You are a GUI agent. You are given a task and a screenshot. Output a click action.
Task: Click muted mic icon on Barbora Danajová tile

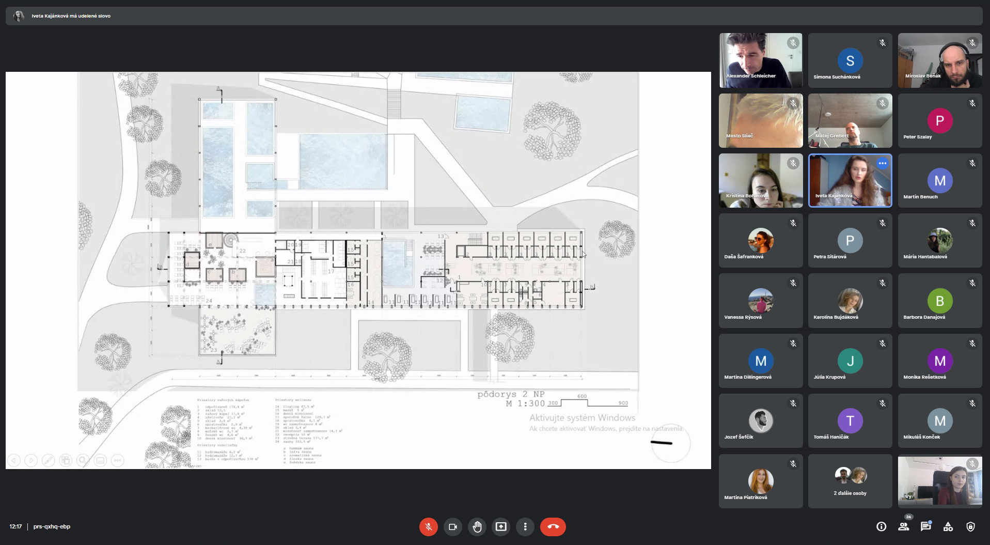click(972, 283)
